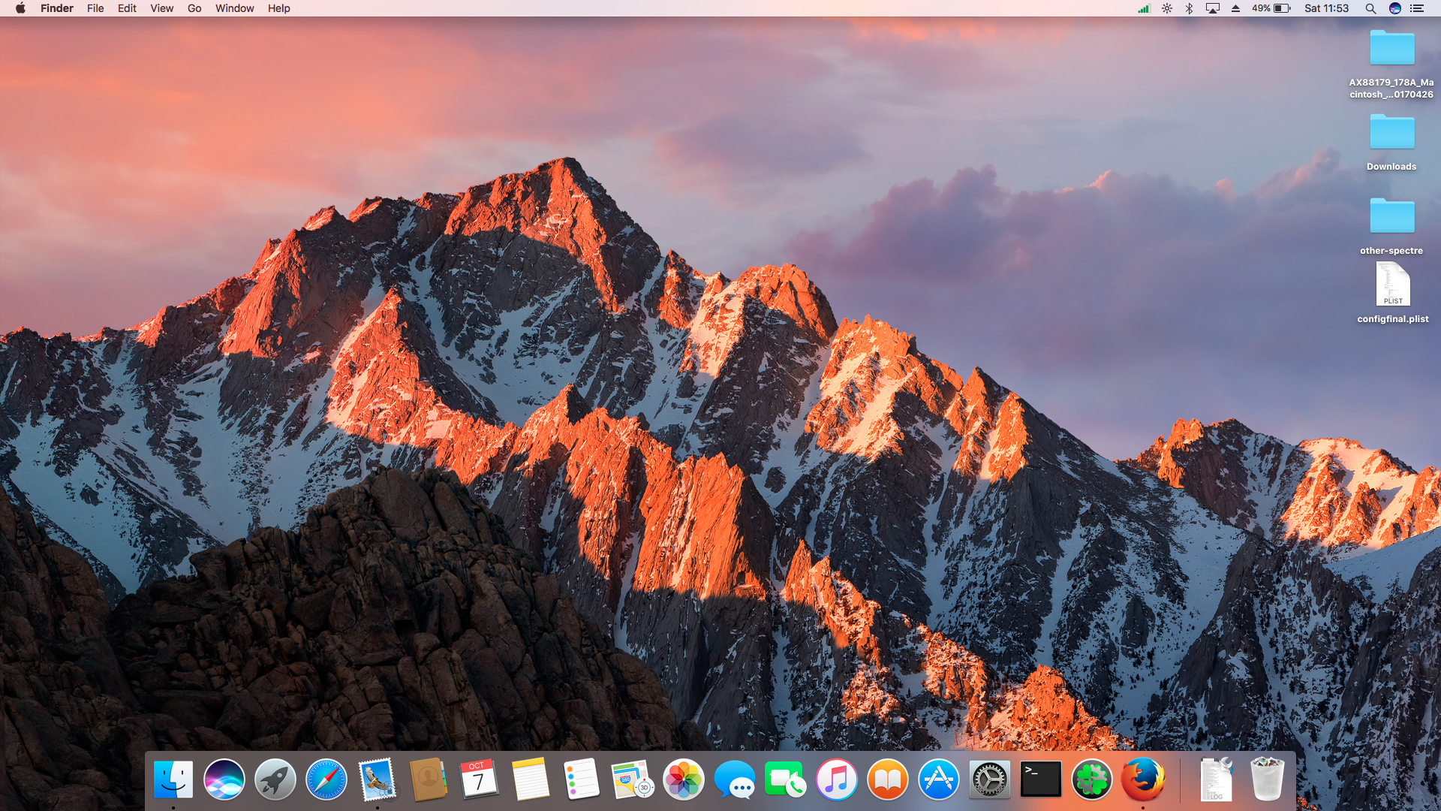
Task: Select the other-spectre folder on the desktop
Action: (1391, 216)
